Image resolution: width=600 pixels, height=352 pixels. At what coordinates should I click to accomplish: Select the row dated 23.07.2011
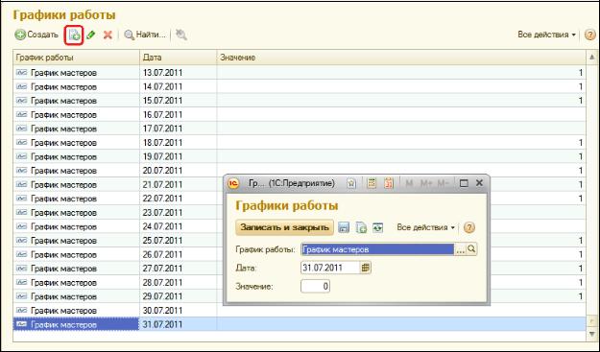tap(300, 213)
